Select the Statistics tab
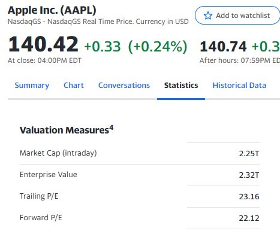280x231 pixels. pyautogui.click(x=181, y=86)
